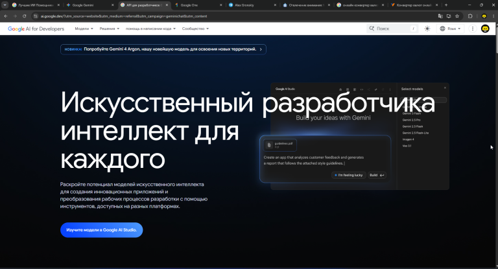View site information icon in address bar
The image size is (498, 269).
click(36, 16)
